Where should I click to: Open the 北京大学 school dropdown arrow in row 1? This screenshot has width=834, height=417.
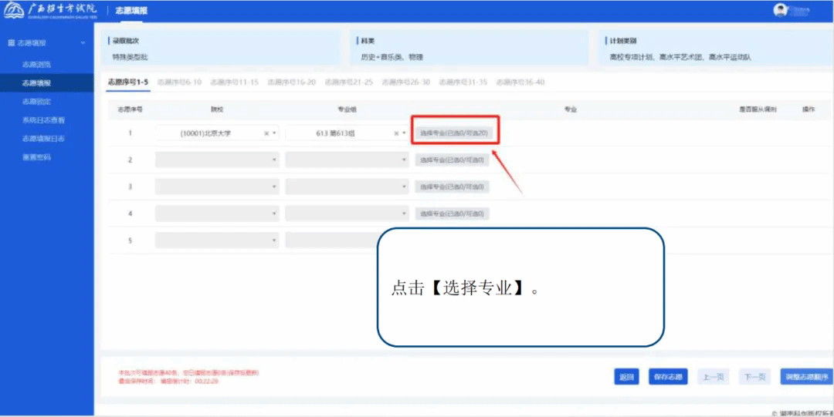point(274,133)
